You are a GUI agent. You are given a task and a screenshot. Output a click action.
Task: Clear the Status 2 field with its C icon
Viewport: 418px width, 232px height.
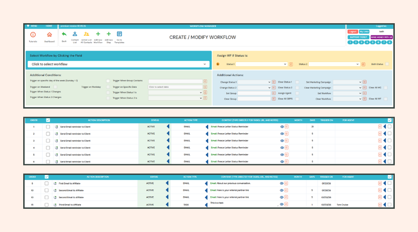pyautogui.click(x=363, y=64)
